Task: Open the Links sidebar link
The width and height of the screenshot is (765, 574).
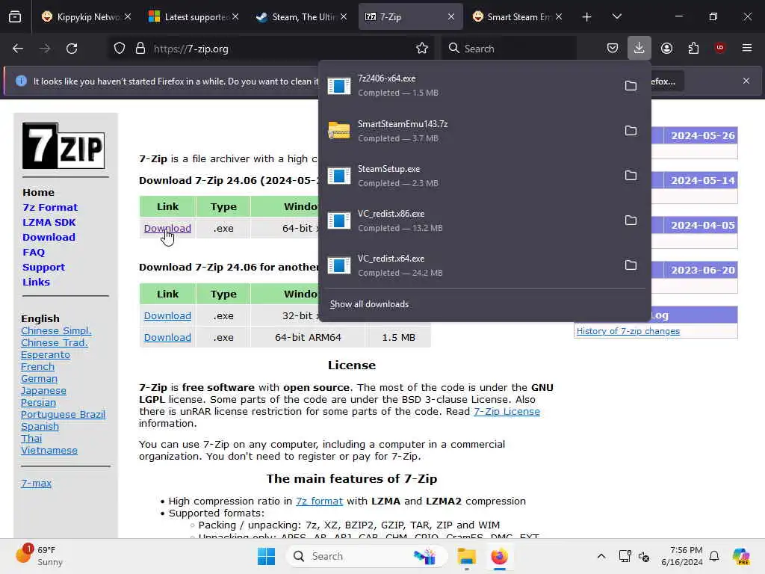Action: (x=36, y=282)
